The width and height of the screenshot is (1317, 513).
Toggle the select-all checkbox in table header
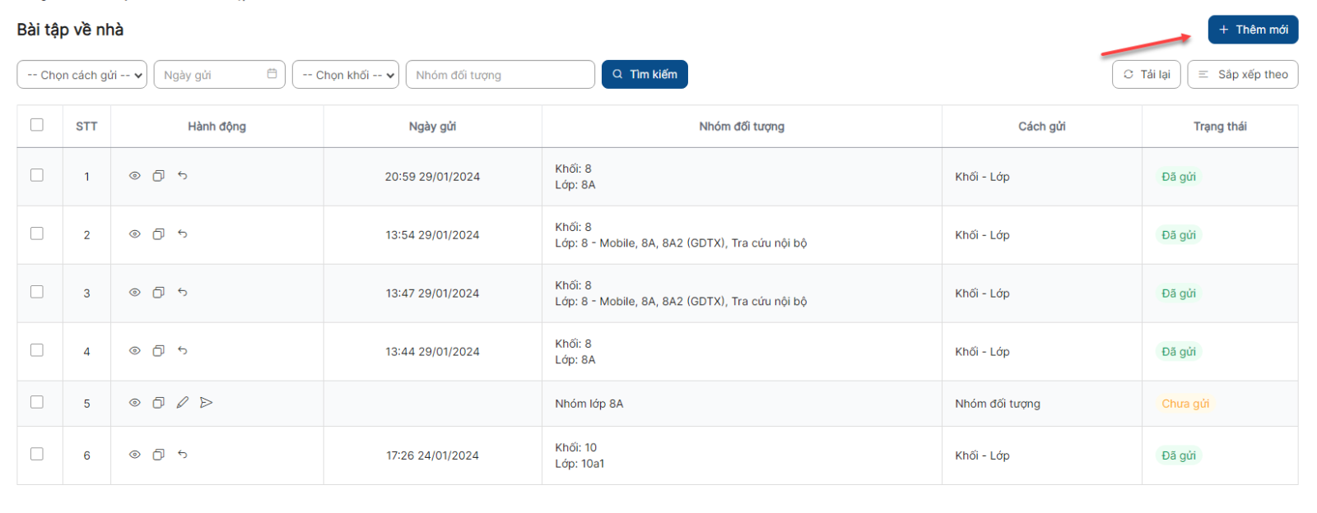coord(37,125)
